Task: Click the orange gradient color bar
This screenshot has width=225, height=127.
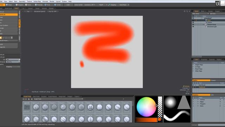Action: tap(146, 120)
